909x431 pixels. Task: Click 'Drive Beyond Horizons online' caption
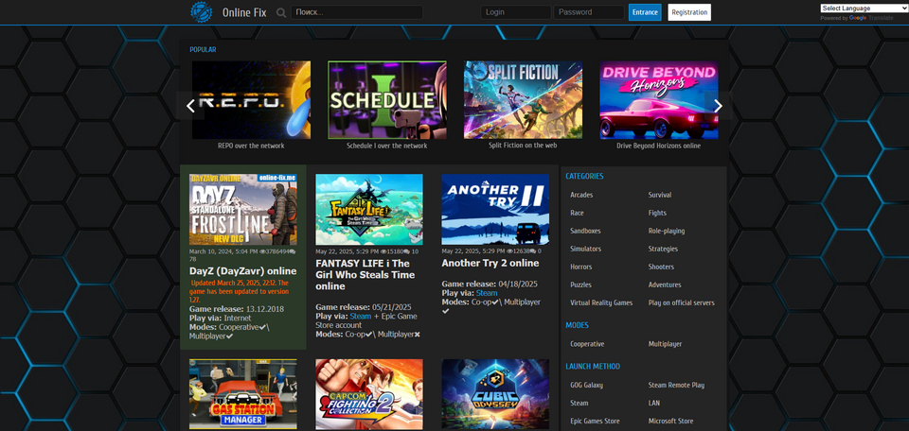click(659, 146)
